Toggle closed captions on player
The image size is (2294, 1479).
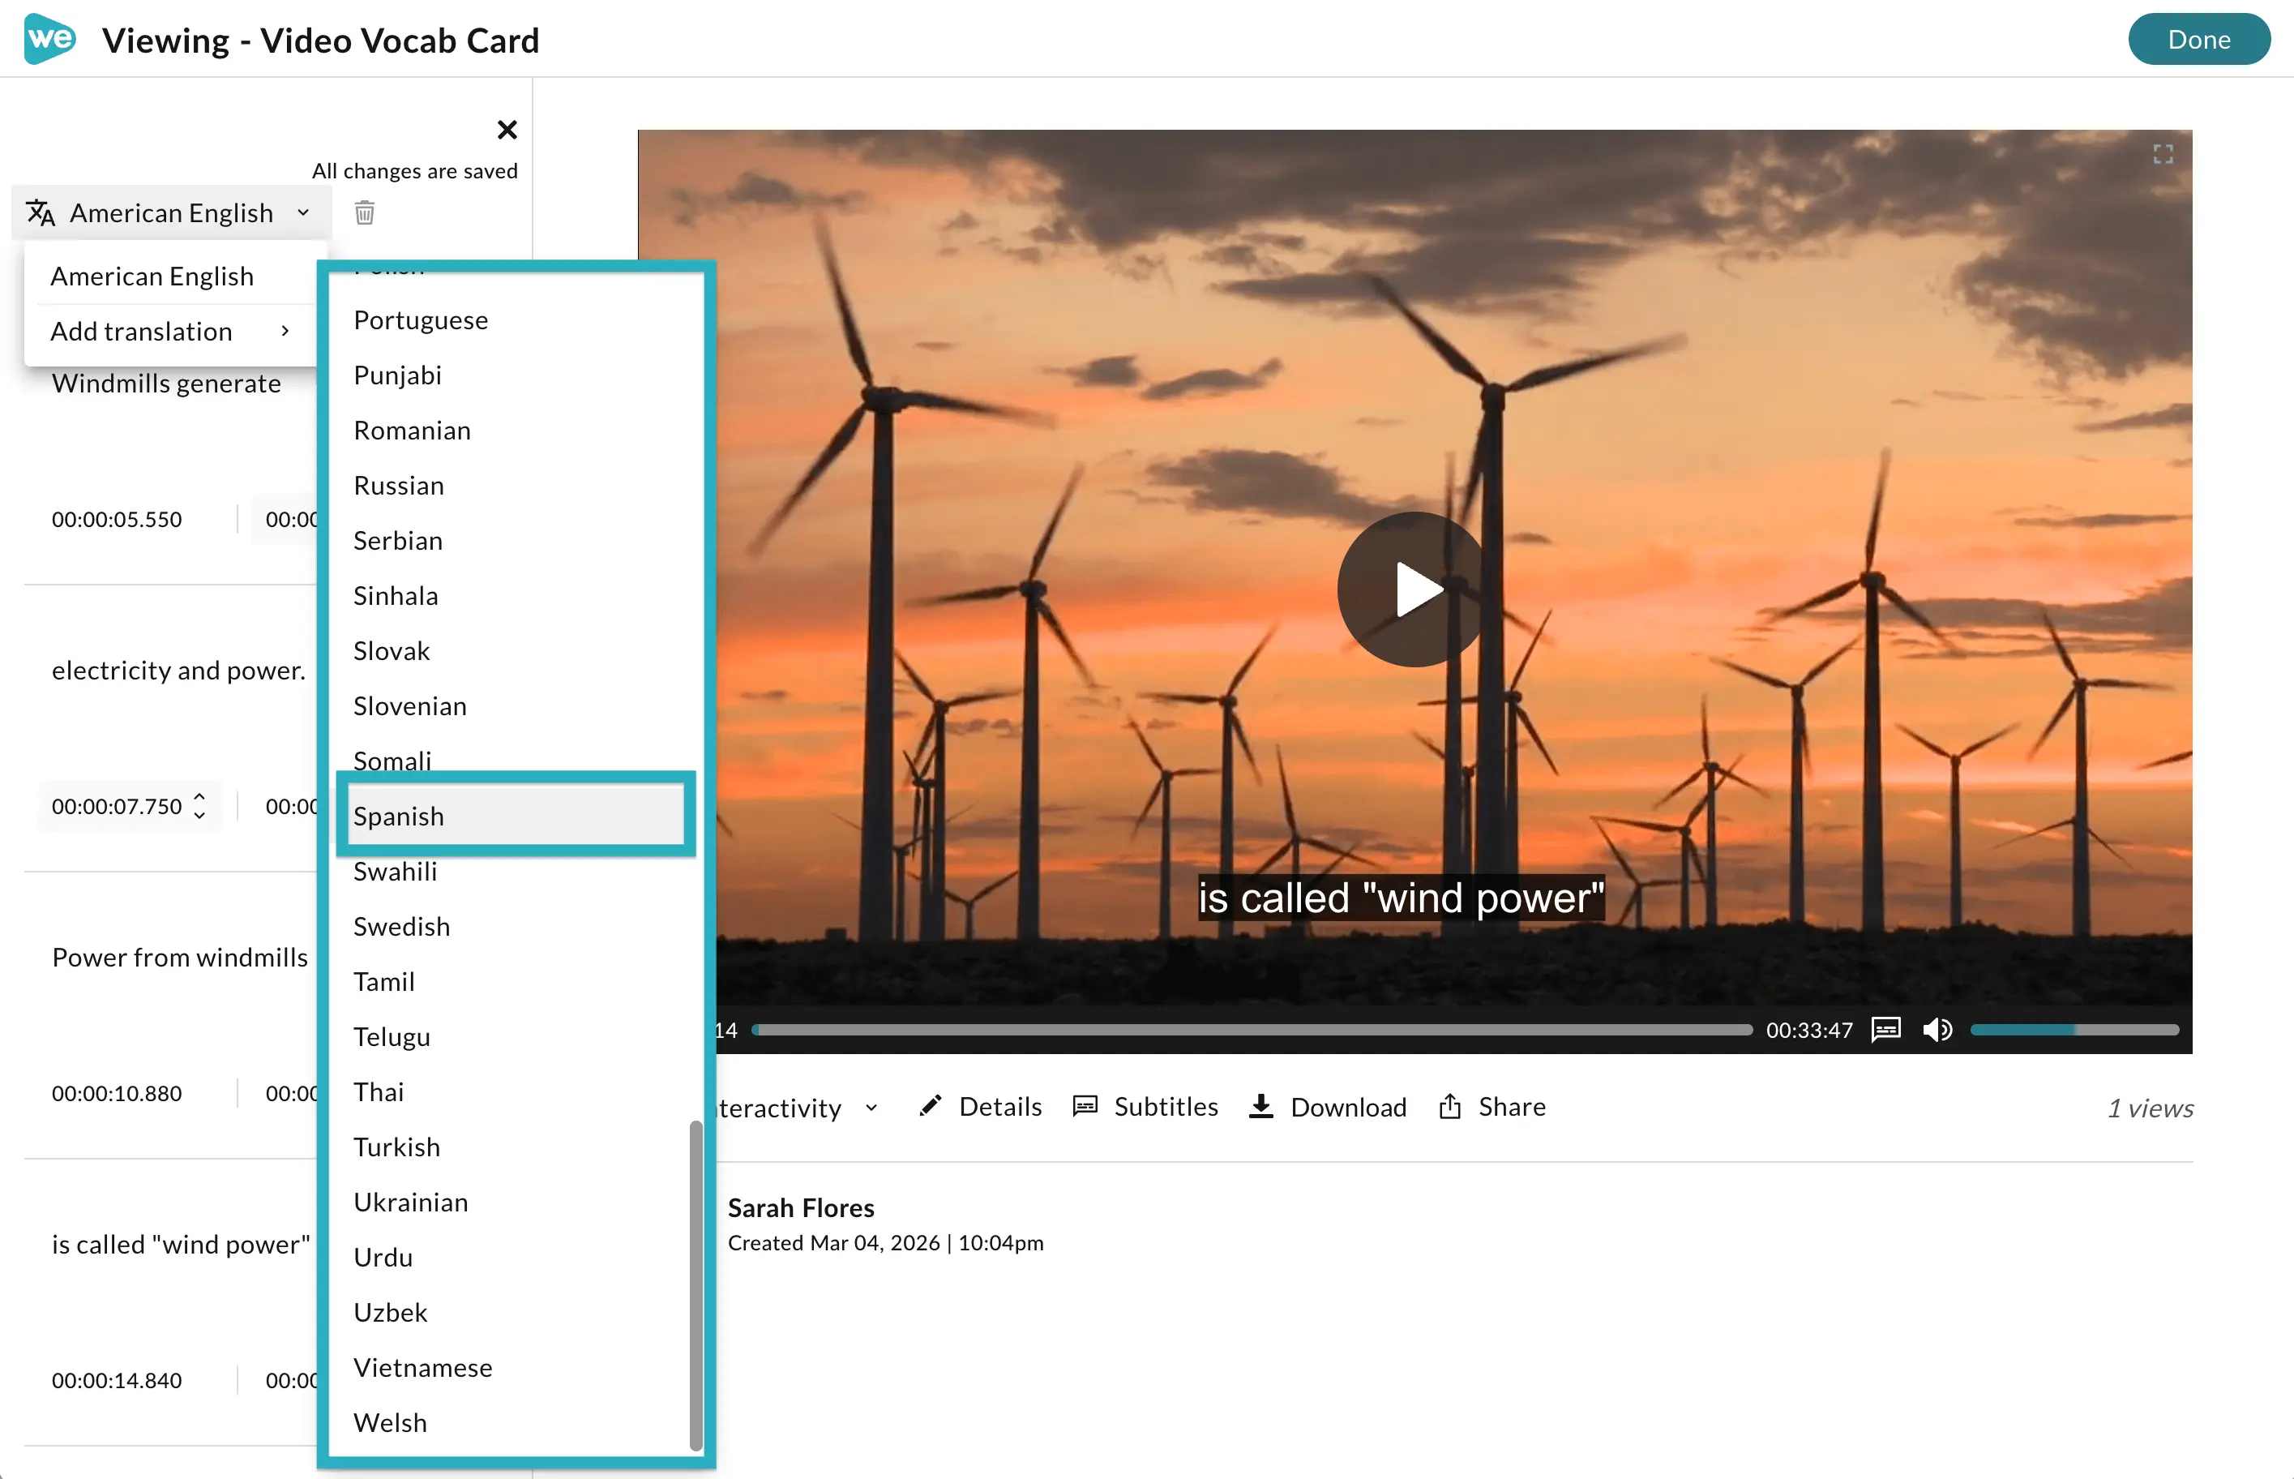[1886, 1030]
